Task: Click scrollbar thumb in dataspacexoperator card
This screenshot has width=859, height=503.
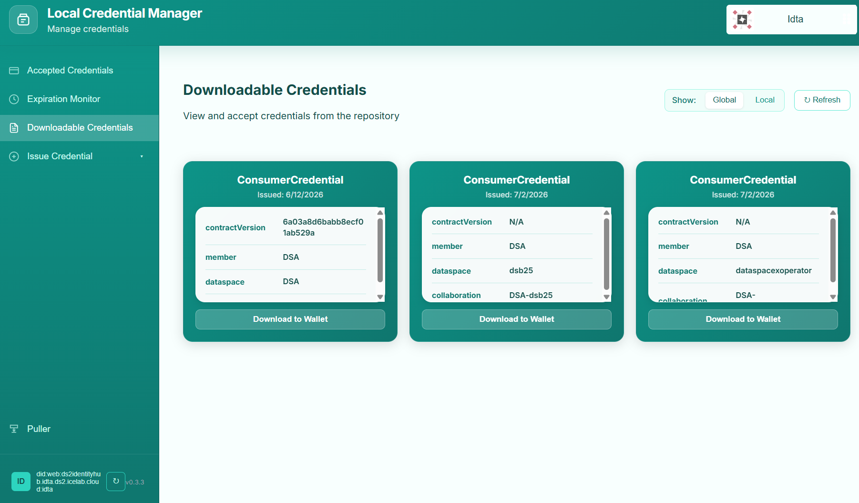Action: (x=833, y=250)
